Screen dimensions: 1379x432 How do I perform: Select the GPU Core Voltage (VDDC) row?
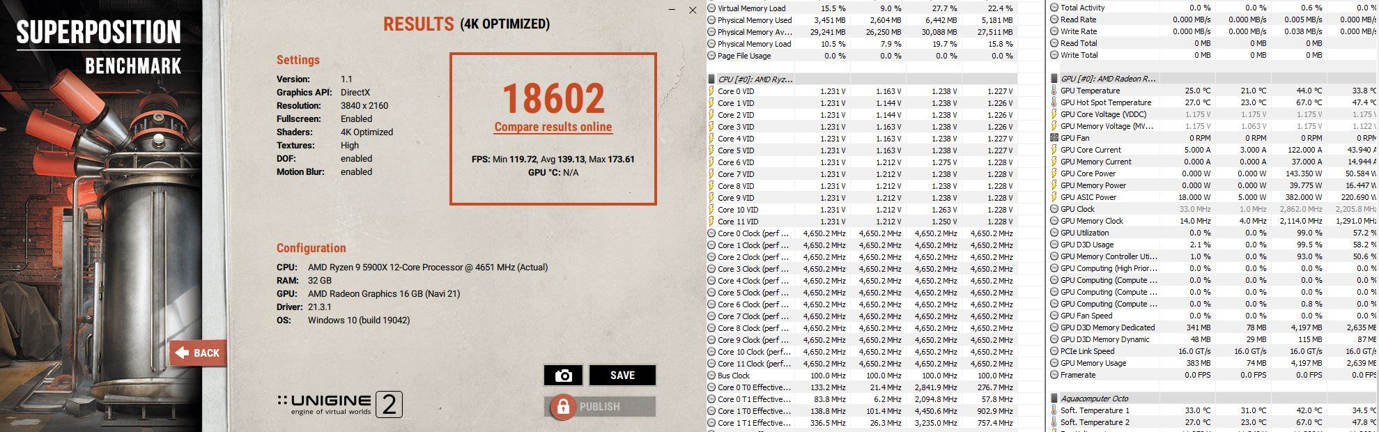click(x=1213, y=114)
